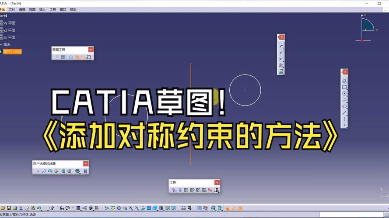Click the command input field at bottom right
Screen dimensions: 389x218
pyautogui.click(x=351, y=214)
